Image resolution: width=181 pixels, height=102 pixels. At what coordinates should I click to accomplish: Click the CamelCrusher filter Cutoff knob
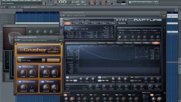tap(46, 73)
